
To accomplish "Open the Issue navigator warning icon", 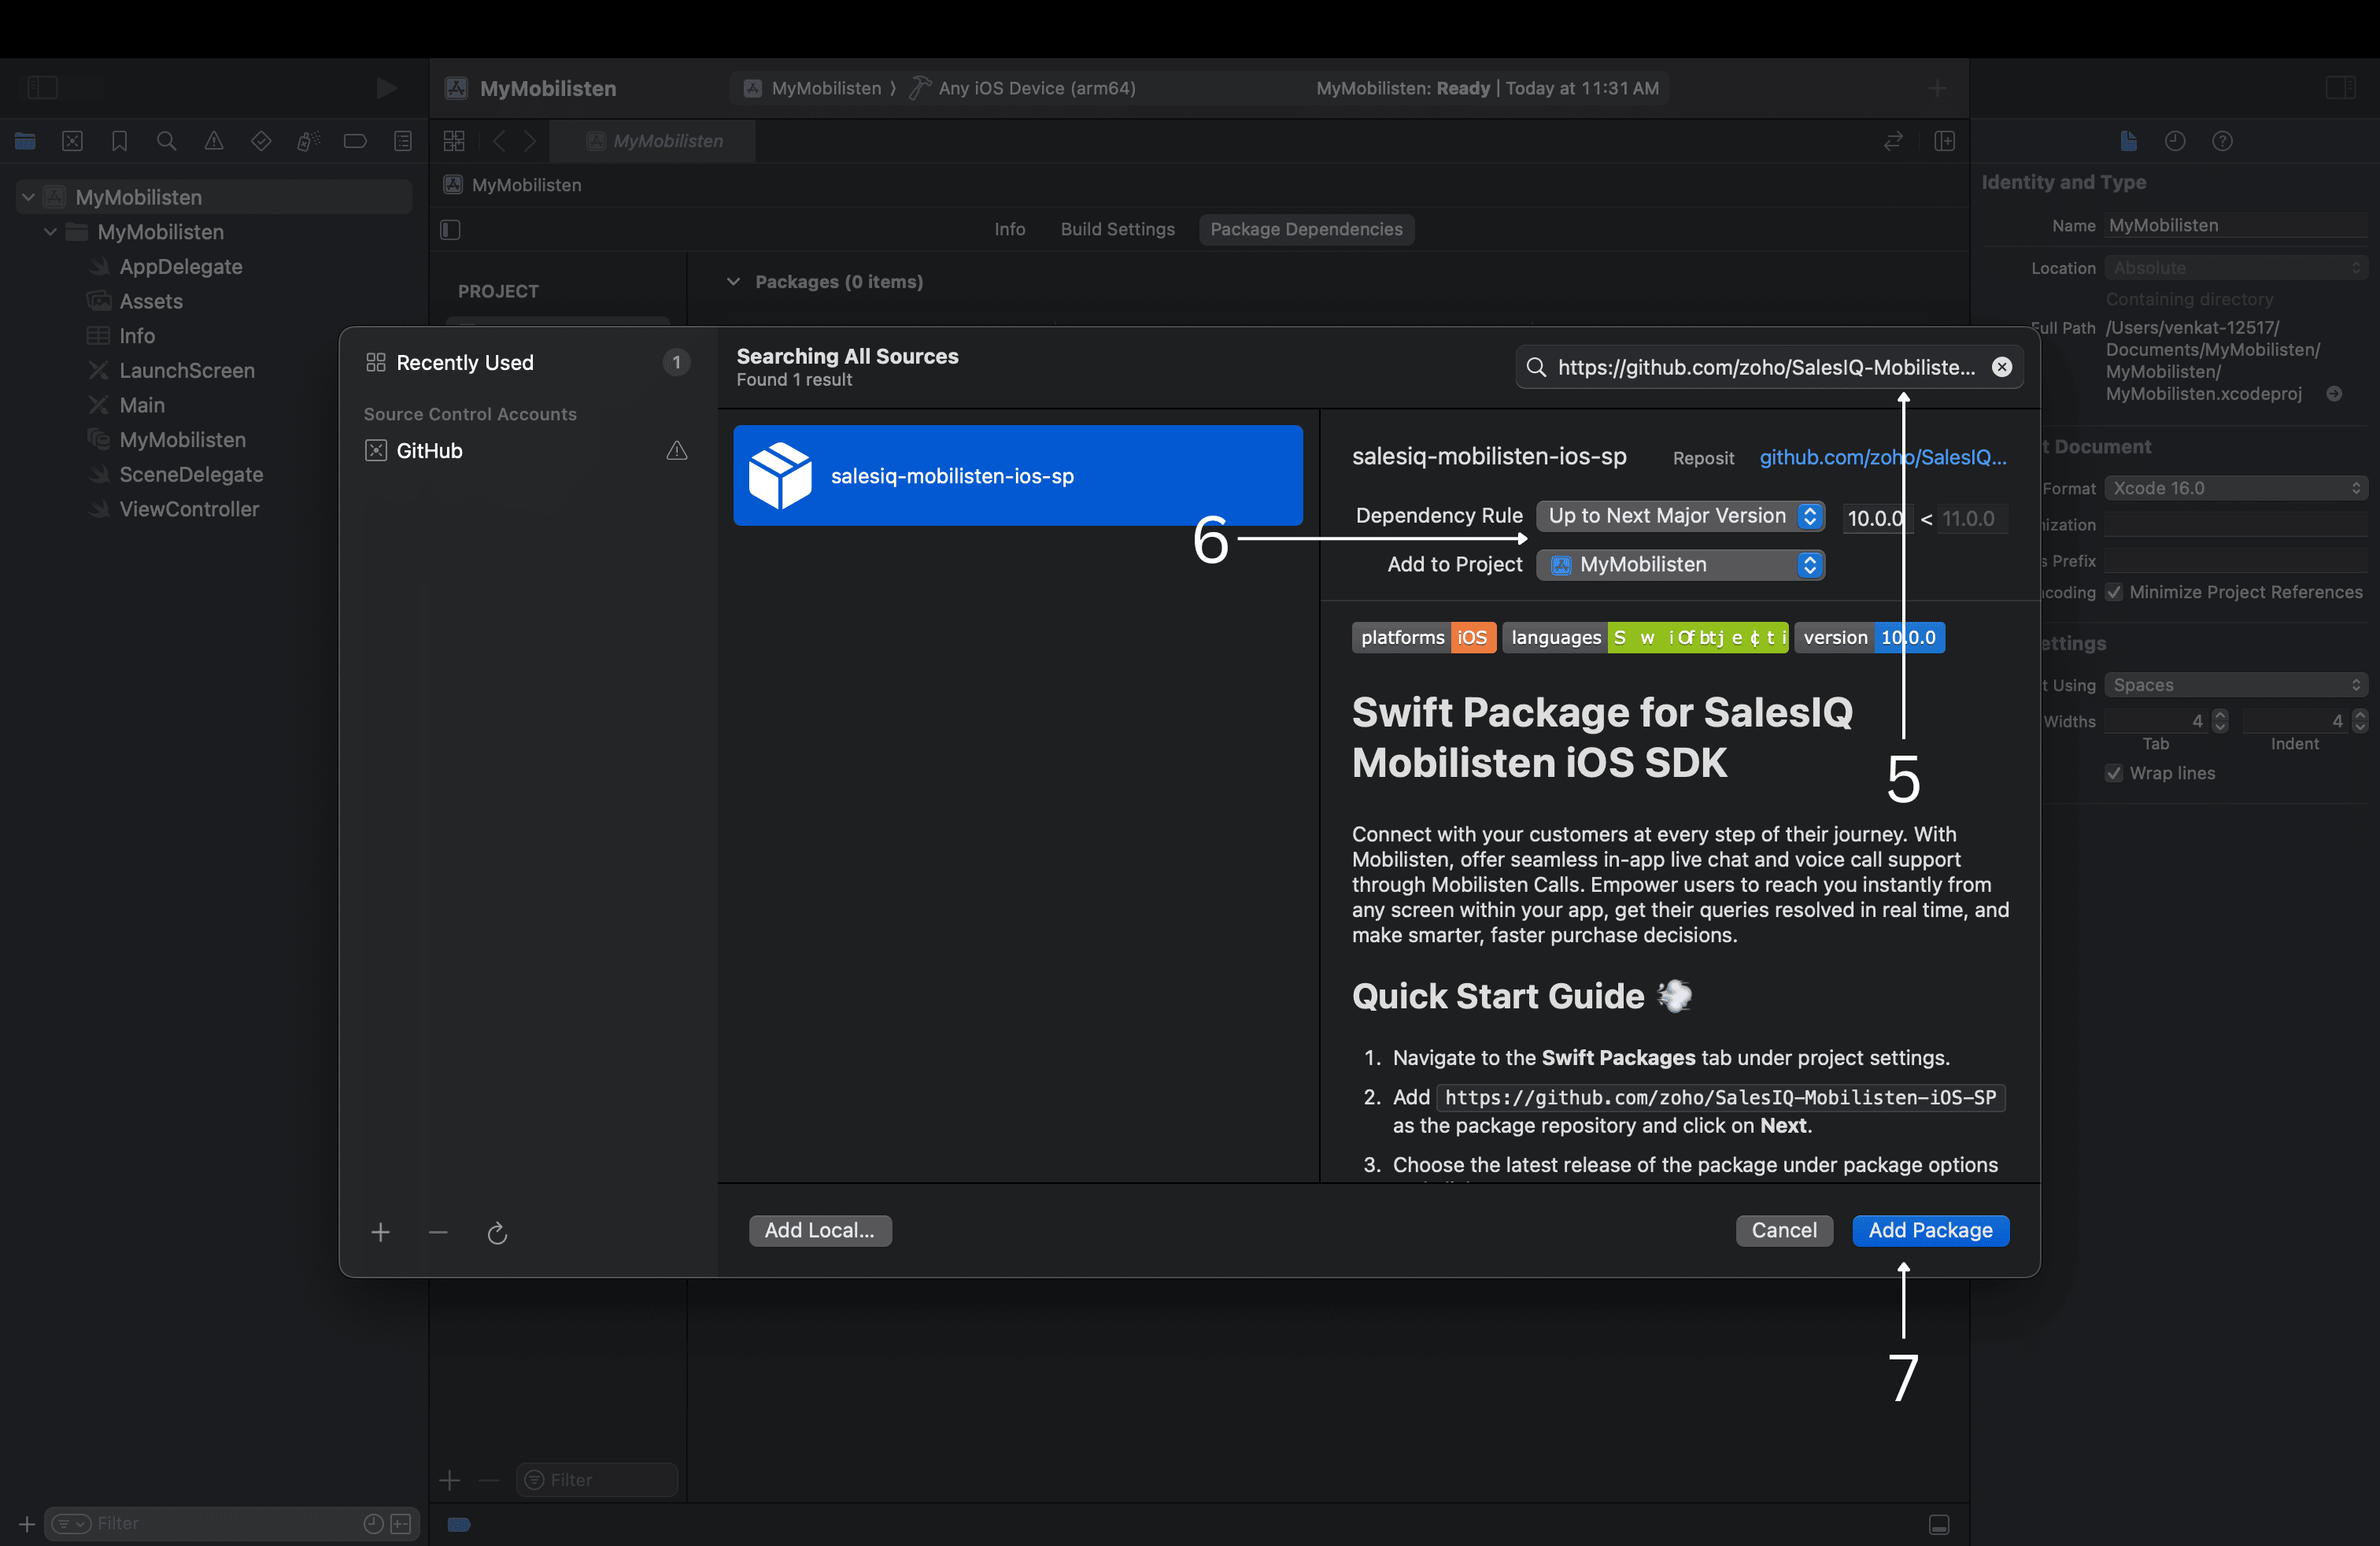I will point(214,141).
